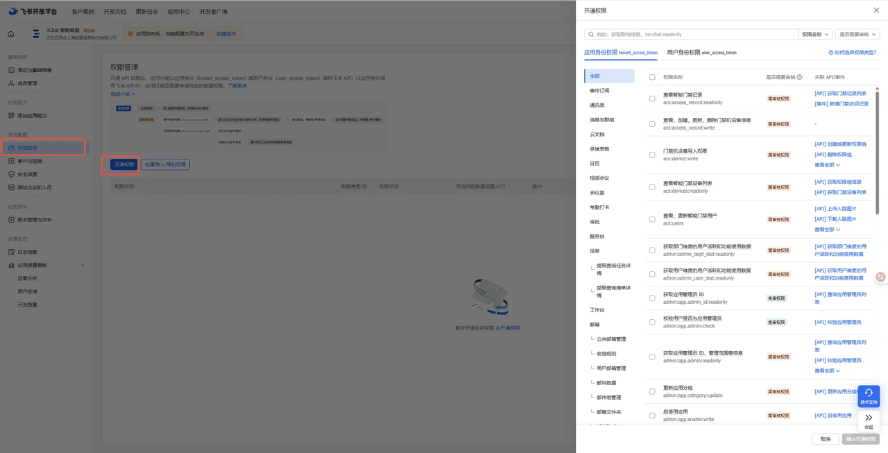Click the 3Chat app icon

36,33
